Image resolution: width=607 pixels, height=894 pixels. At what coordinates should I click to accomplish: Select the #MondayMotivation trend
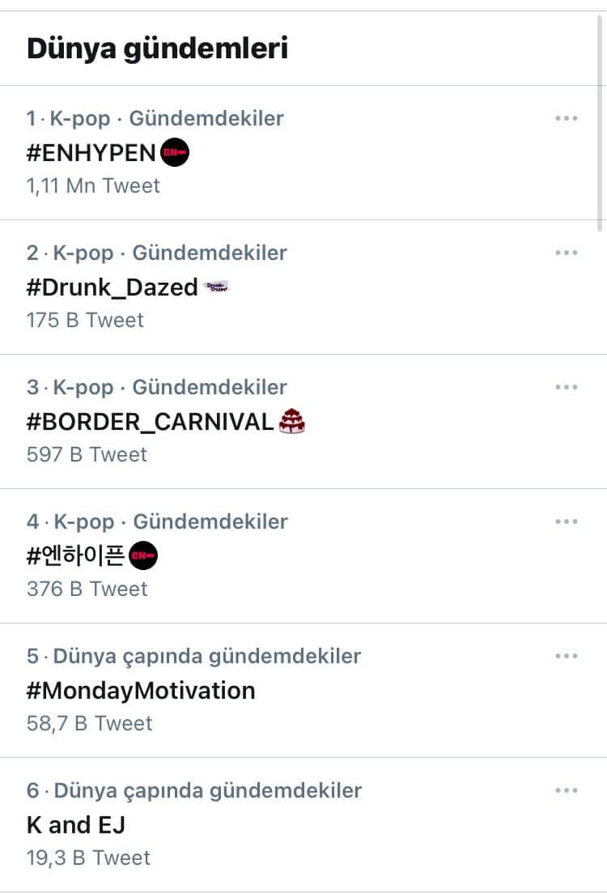pos(141,690)
